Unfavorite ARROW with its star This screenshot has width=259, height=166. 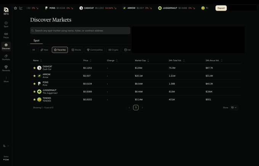click(x=34, y=76)
